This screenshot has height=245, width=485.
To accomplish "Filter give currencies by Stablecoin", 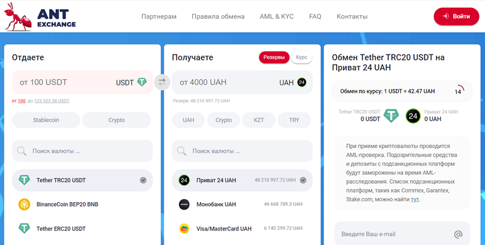I will coord(46,120).
